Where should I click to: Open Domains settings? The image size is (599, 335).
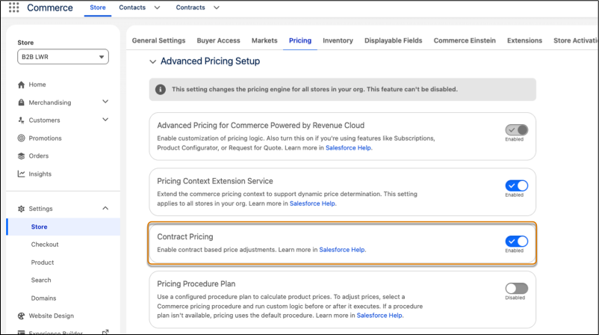pyautogui.click(x=43, y=298)
